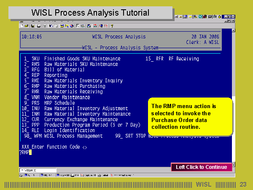
Task: Select menu line 1 SKU Finished Goods SKU Maintenance
Action: click(72, 59)
